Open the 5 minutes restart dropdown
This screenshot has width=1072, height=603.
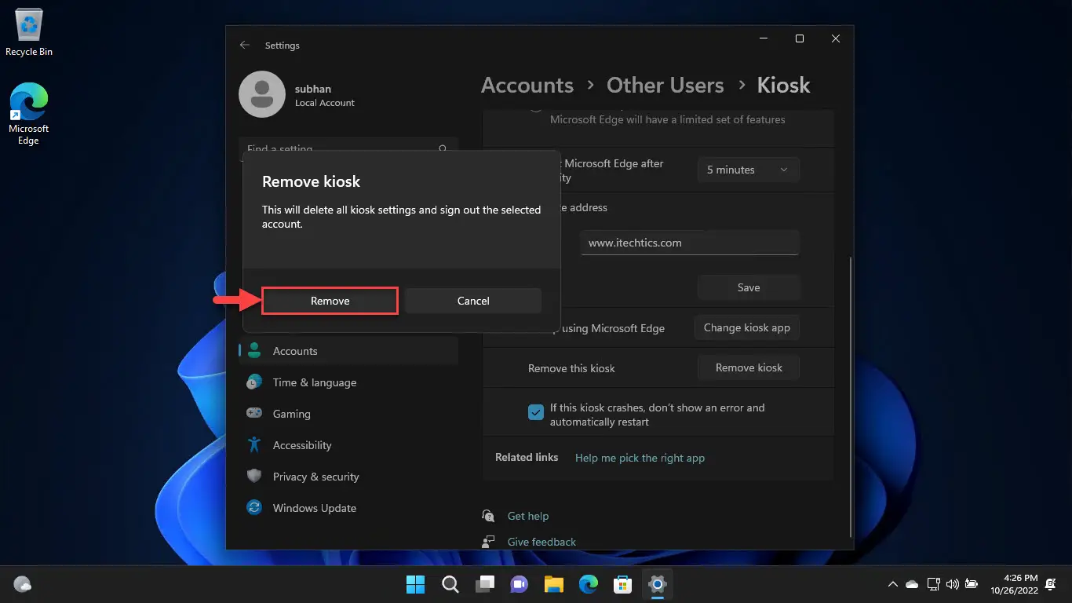(x=749, y=170)
